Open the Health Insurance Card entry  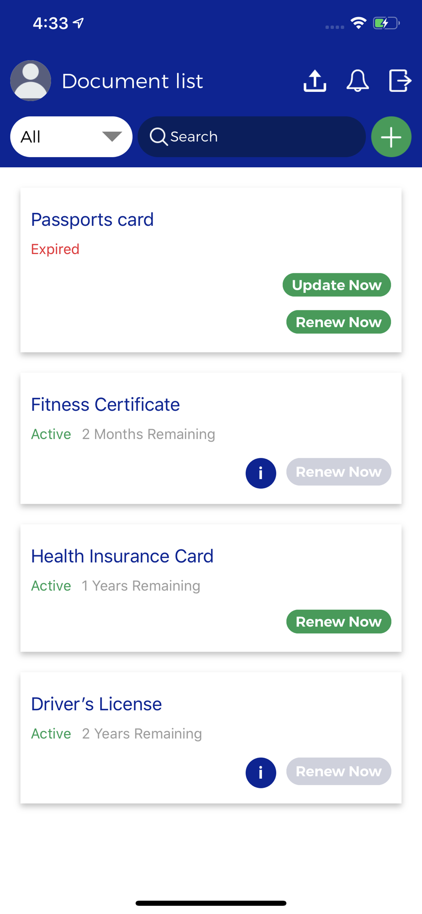[x=211, y=588]
